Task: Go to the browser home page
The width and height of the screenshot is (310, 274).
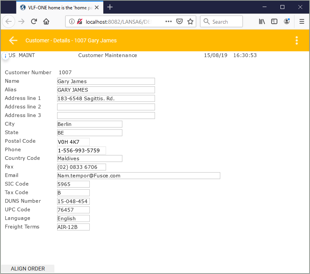Action: (46, 22)
